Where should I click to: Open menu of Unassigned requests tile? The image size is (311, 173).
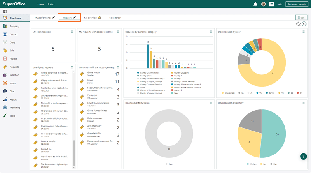click(72, 67)
